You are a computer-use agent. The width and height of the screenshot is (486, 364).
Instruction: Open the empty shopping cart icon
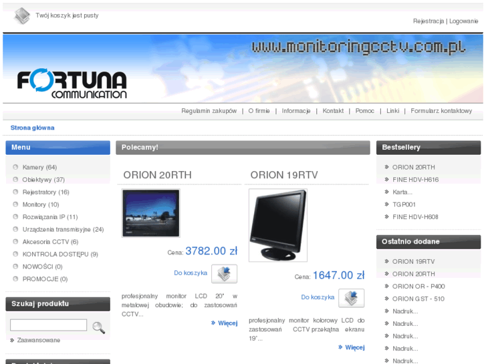[x=21, y=16]
